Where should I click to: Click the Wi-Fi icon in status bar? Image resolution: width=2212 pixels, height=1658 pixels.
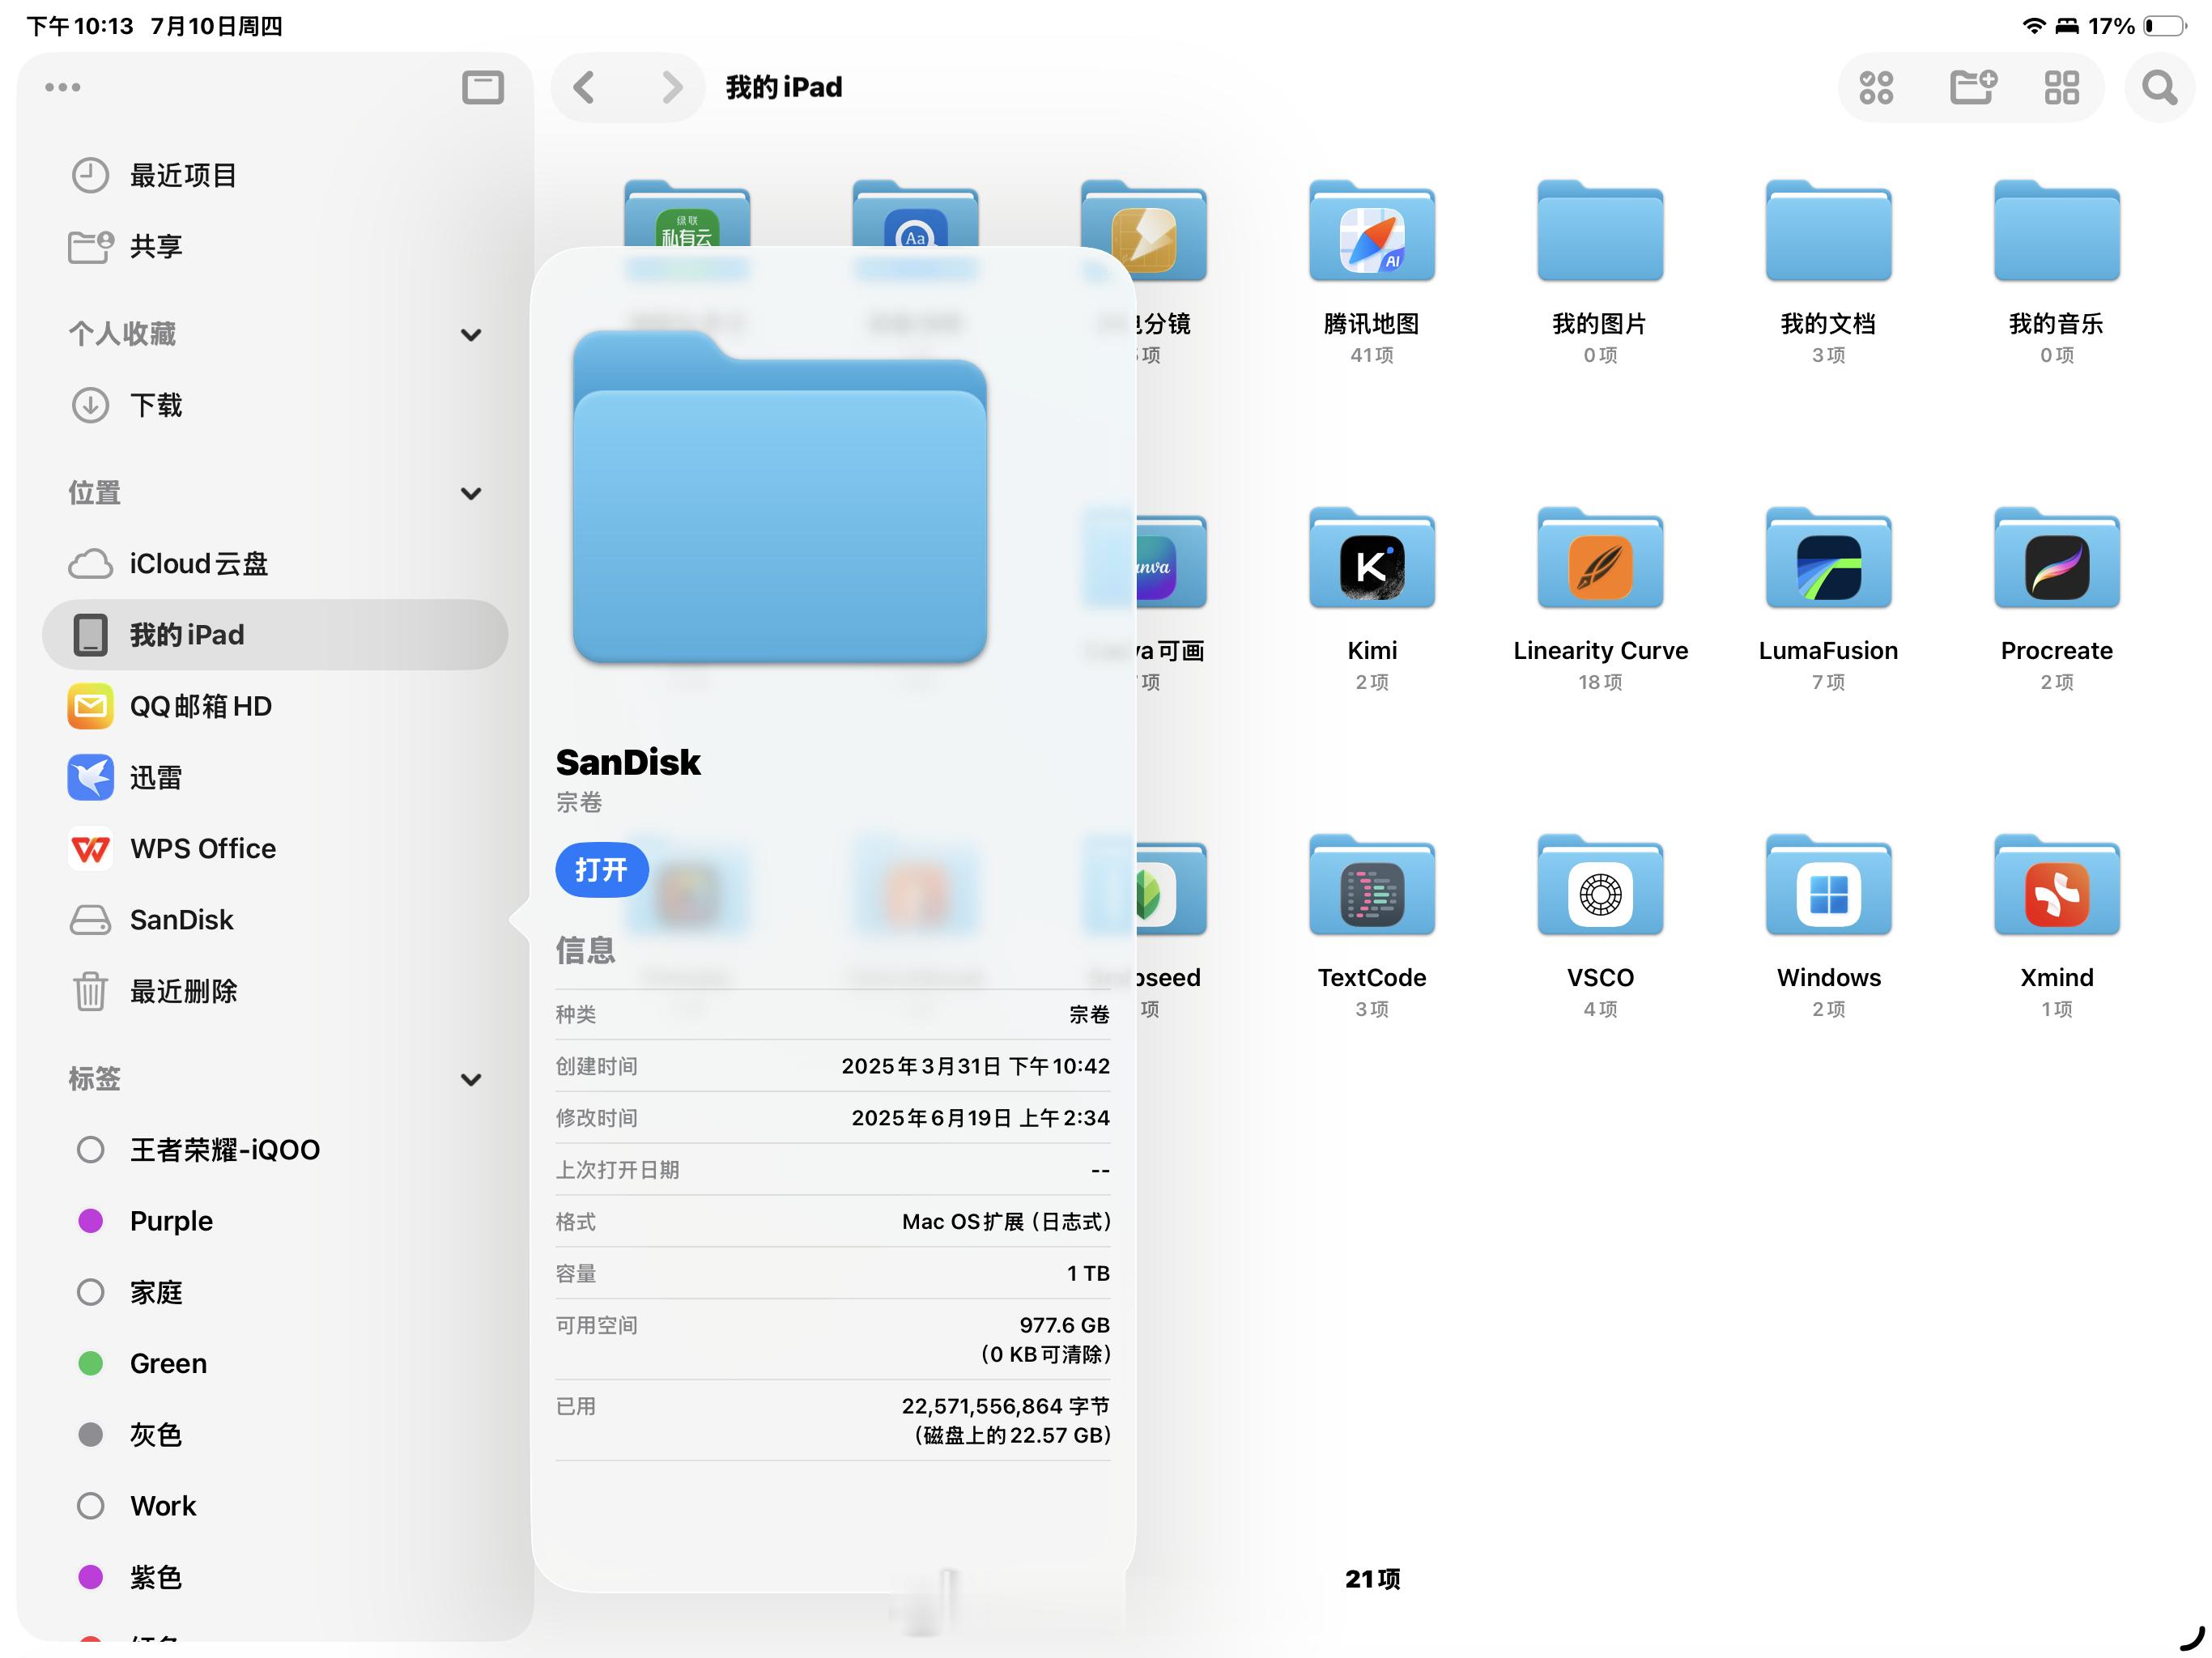point(2033,26)
